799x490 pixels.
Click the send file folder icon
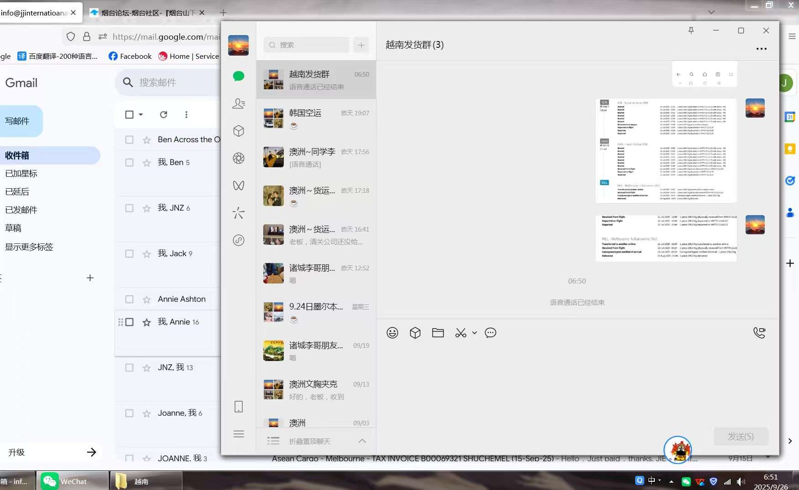[x=438, y=333]
